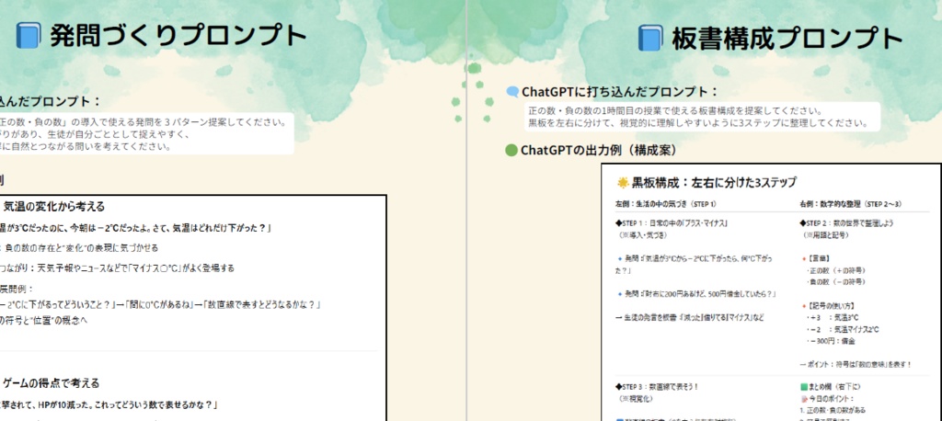
Task: Click the blue diamond bullet before 財布に200円 line
Action: coord(619,293)
